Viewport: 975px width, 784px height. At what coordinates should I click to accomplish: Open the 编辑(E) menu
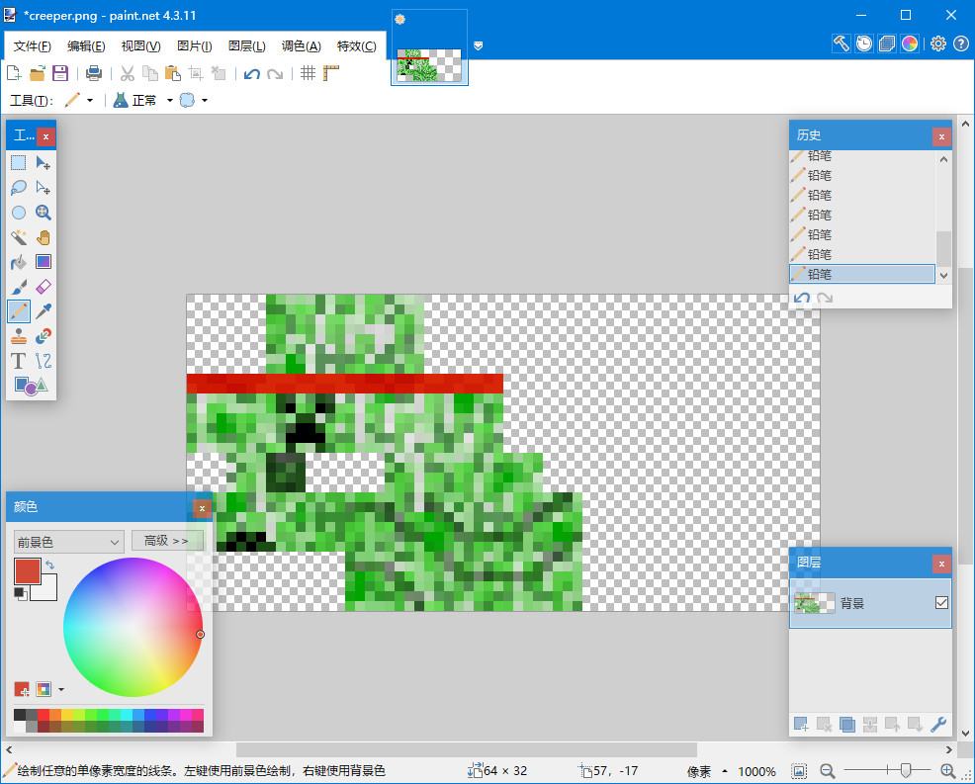pyautogui.click(x=86, y=46)
